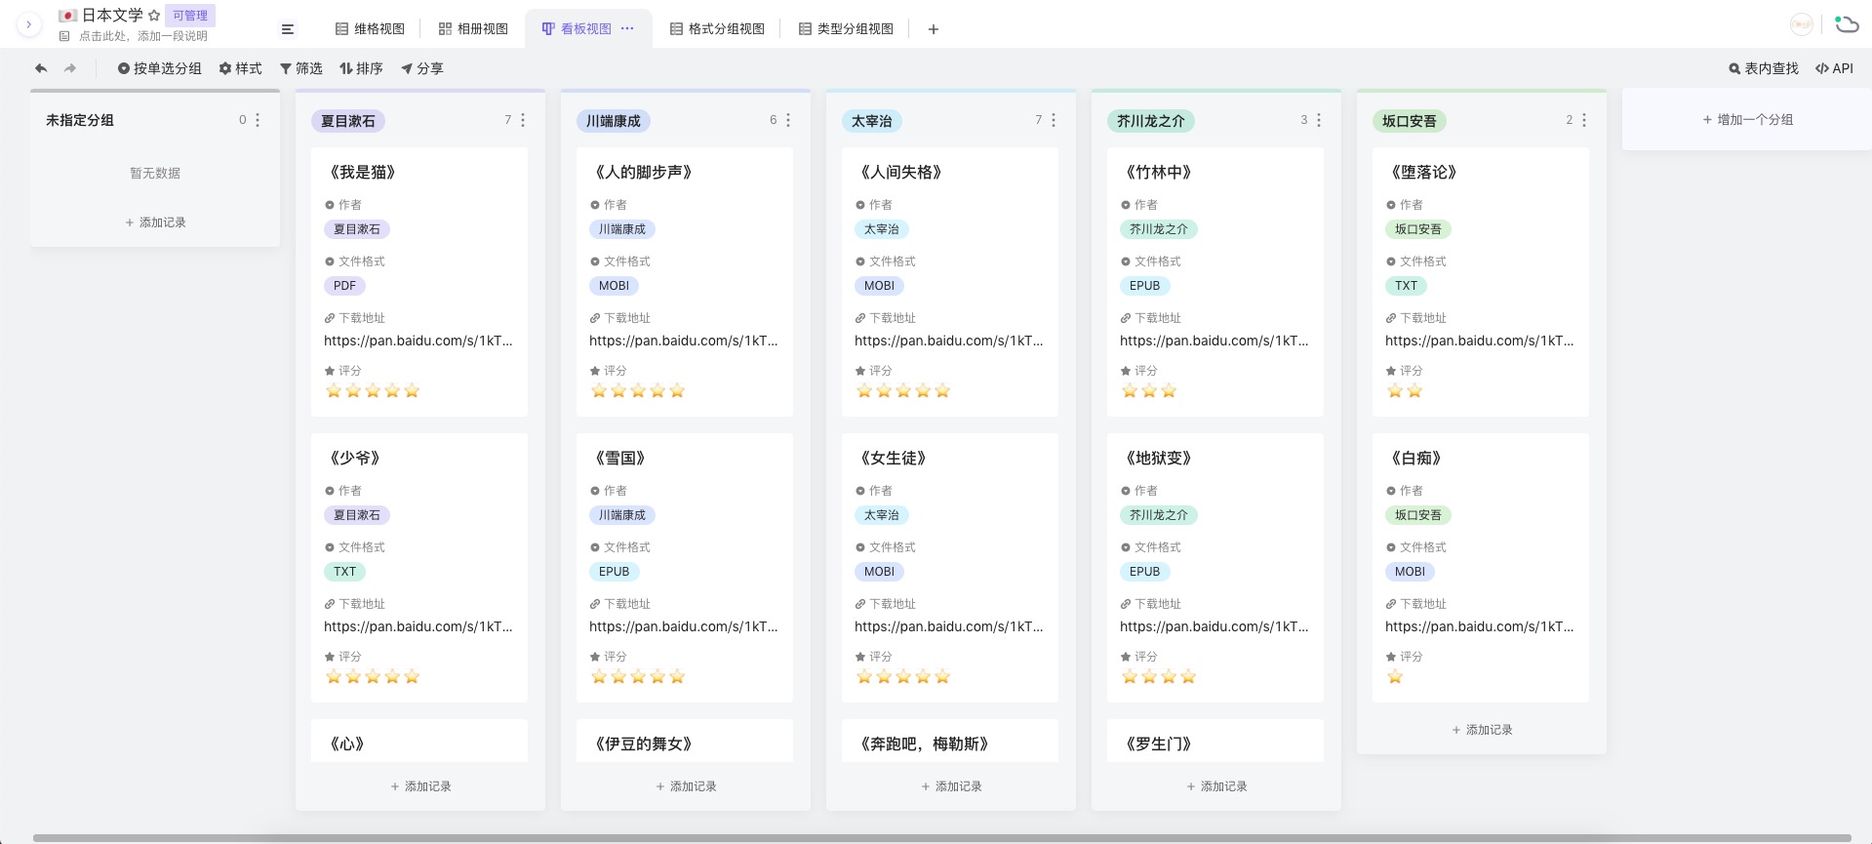Open the 《罗生门》 card
Viewport: 1872px width, 844px height.
point(1215,742)
